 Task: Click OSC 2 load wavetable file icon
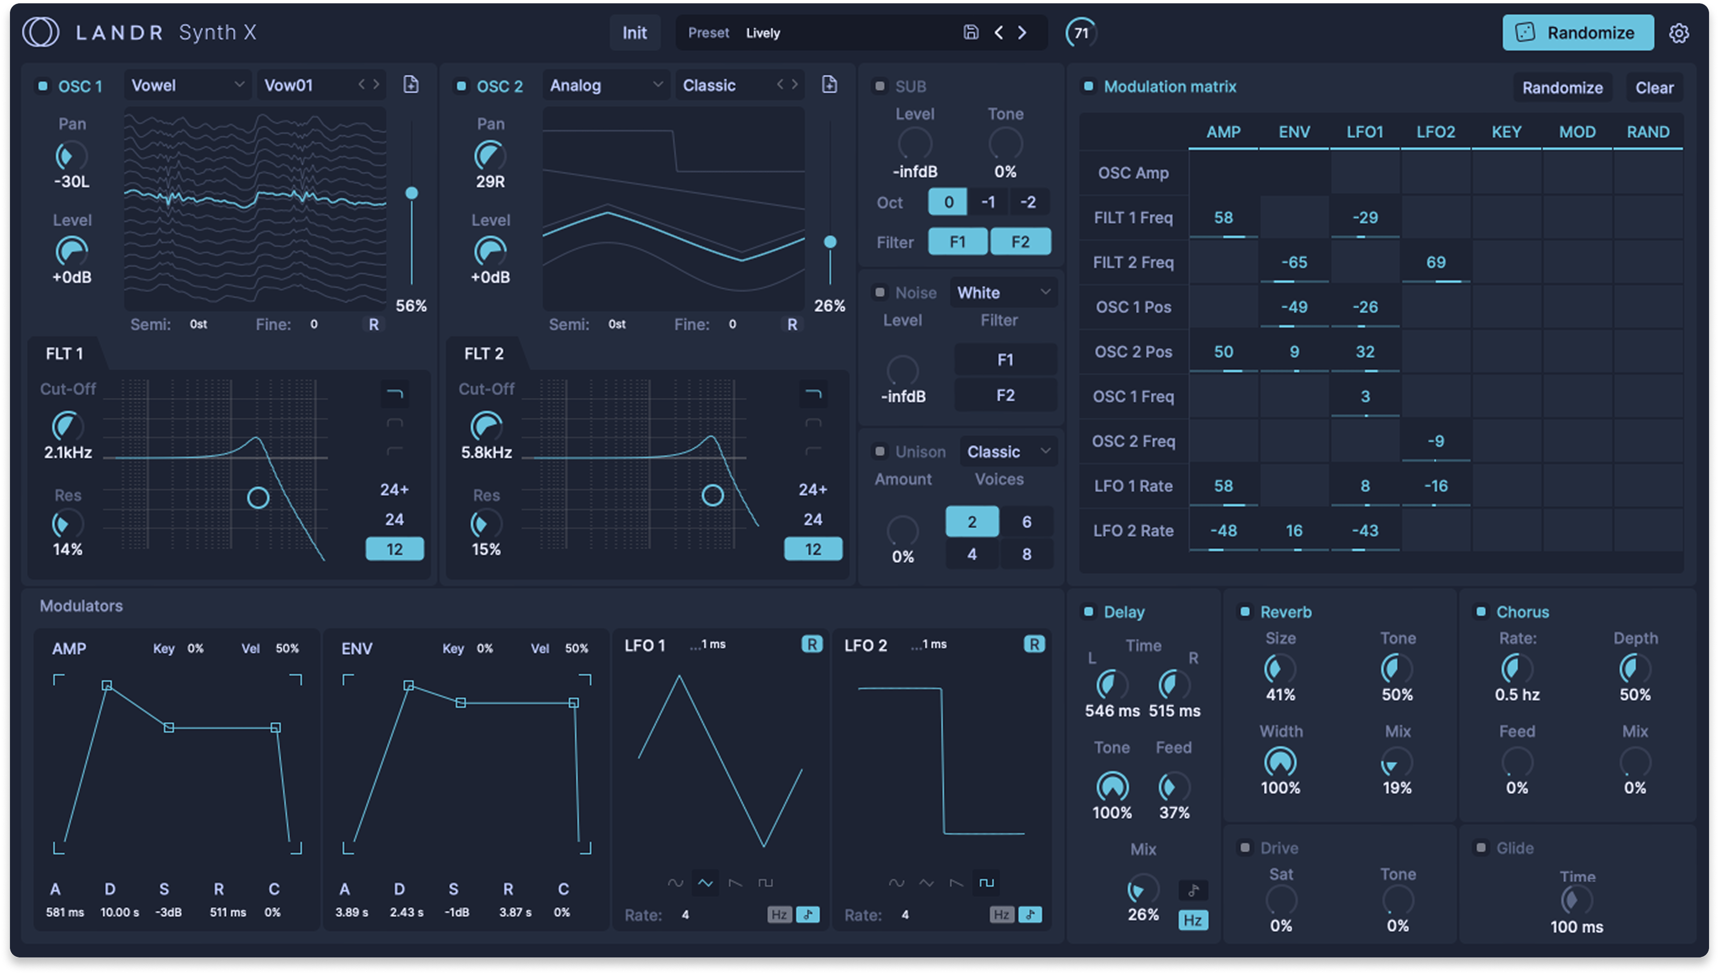coord(829,84)
